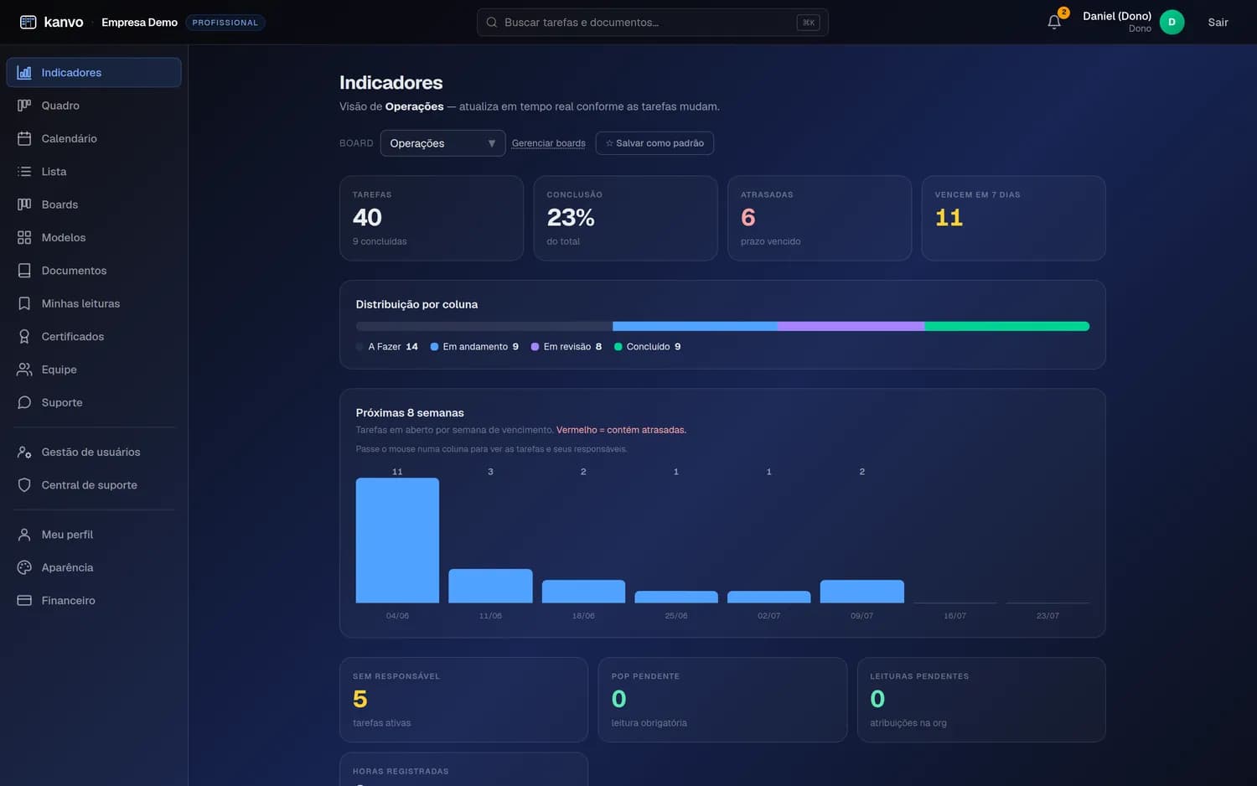Viewport: 1257px width, 786px height.
Task: Click the ⌘K shortcut badge
Action: click(808, 23)
